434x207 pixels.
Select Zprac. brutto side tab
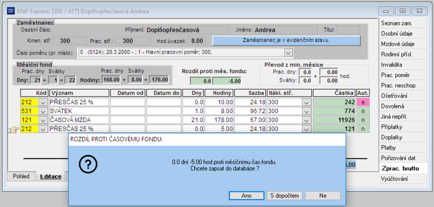point(403,169)
